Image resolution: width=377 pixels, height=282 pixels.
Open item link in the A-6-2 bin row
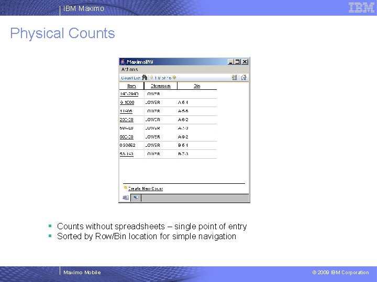127,120
